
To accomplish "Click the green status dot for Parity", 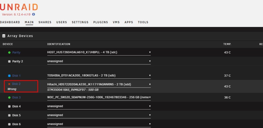I will 9,52.
